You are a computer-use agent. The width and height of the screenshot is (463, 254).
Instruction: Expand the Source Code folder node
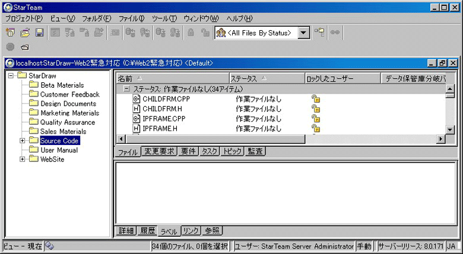point(22,141)
